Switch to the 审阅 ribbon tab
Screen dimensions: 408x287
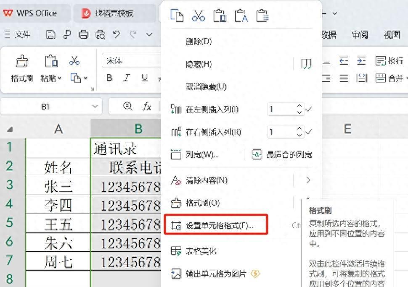[x=360, y=34]
